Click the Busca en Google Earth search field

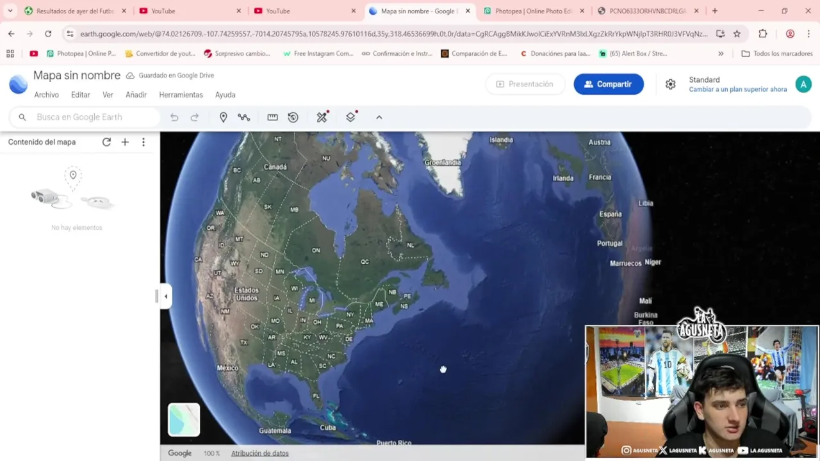pyautogui.click(x=85, y=117)
